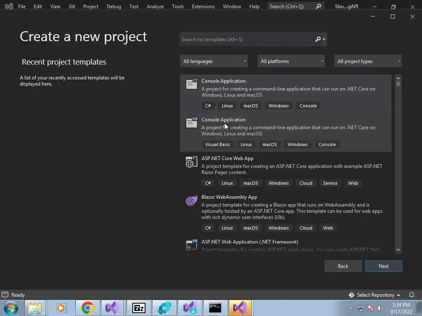The image size is (422, 316).
Task: Select the ASP.NET Core Web App globe icon
Action: click(192, 161)
